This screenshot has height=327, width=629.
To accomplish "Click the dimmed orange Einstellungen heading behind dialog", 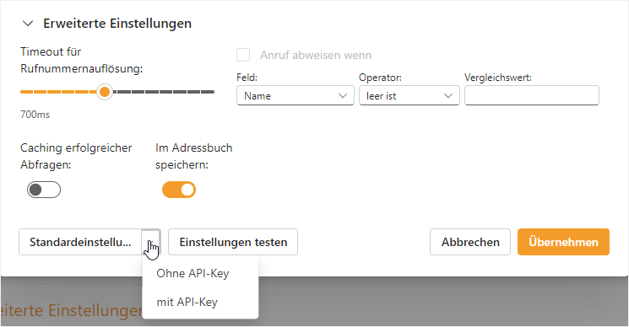I will point(72,311).
